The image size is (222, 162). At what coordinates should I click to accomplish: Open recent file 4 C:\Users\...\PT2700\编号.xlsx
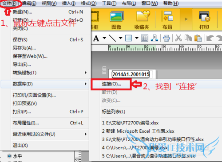pyautogui.click(x=135, y=147)
